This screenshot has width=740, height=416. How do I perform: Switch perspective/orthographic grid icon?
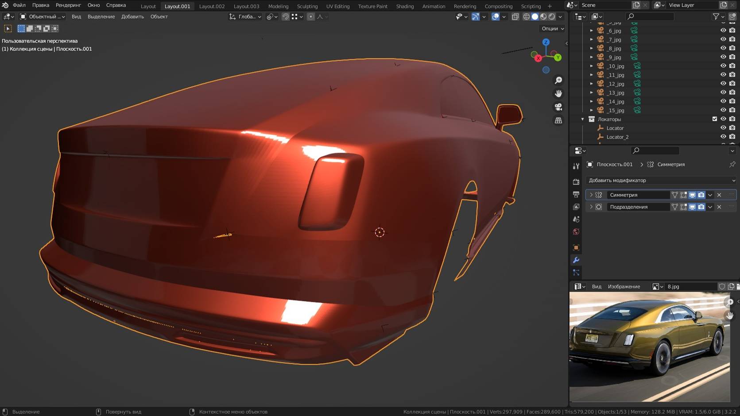[558, 120]
